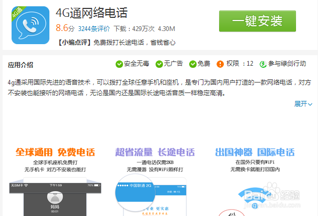Click the 中国联通 2G magnified status circle

[x=135, y=192]
